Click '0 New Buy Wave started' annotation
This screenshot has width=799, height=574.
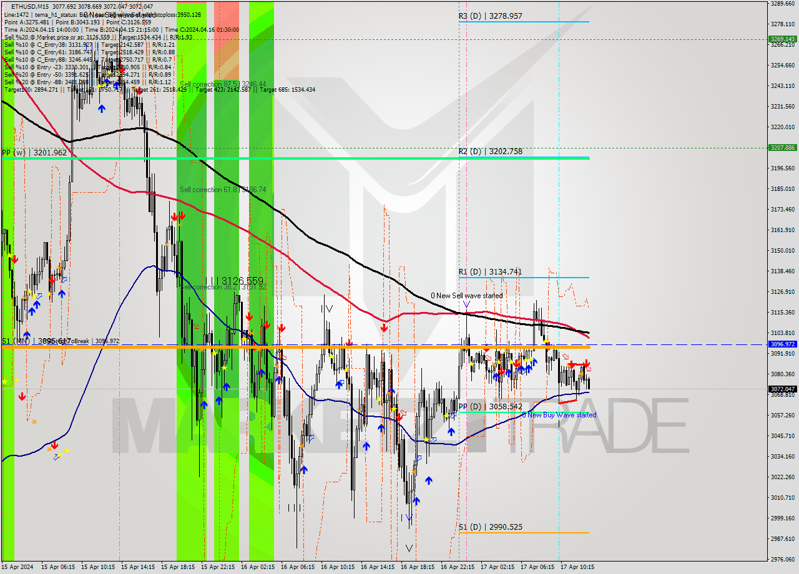pos(559,415)
